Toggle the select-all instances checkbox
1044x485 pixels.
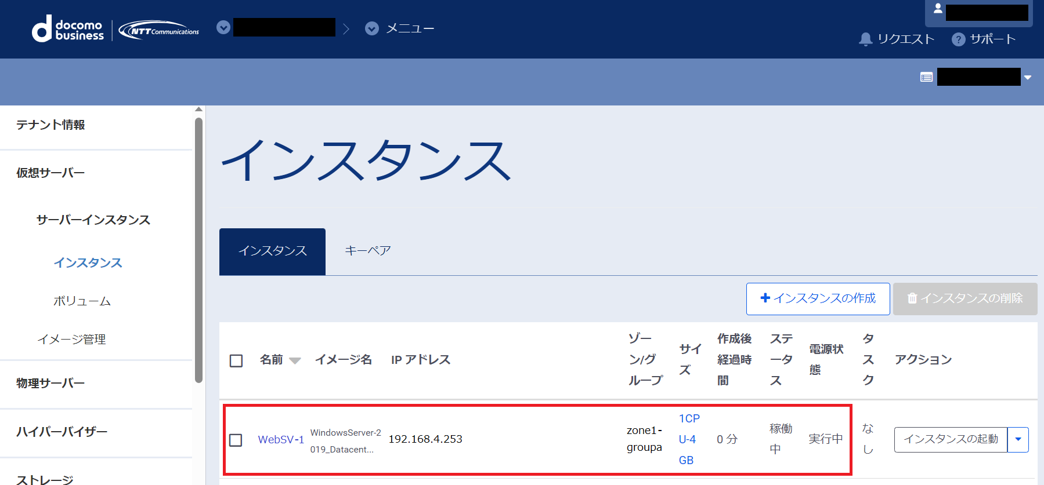point(236,360)
